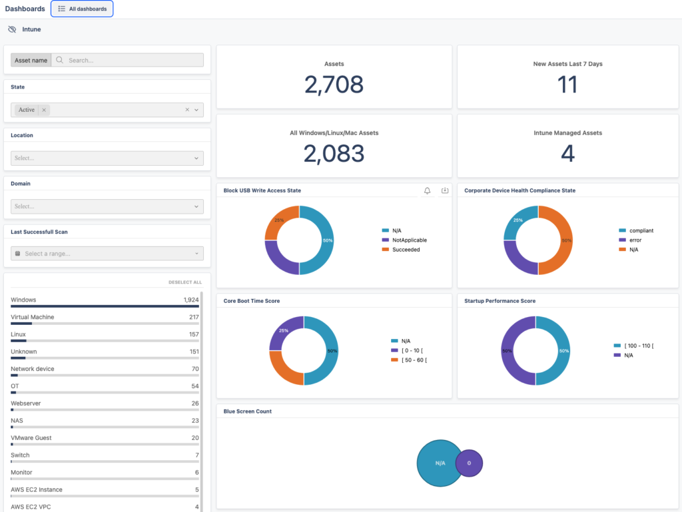Image resolution: width=682 pixels, height=512 pixels.
Task: Select the AWS EC2 Instance row
Action: click(x=105, y=492)
